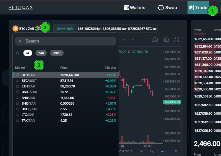Favorite the TRX/ZAR market star
221x156 pixels.
tap(17, 121)
